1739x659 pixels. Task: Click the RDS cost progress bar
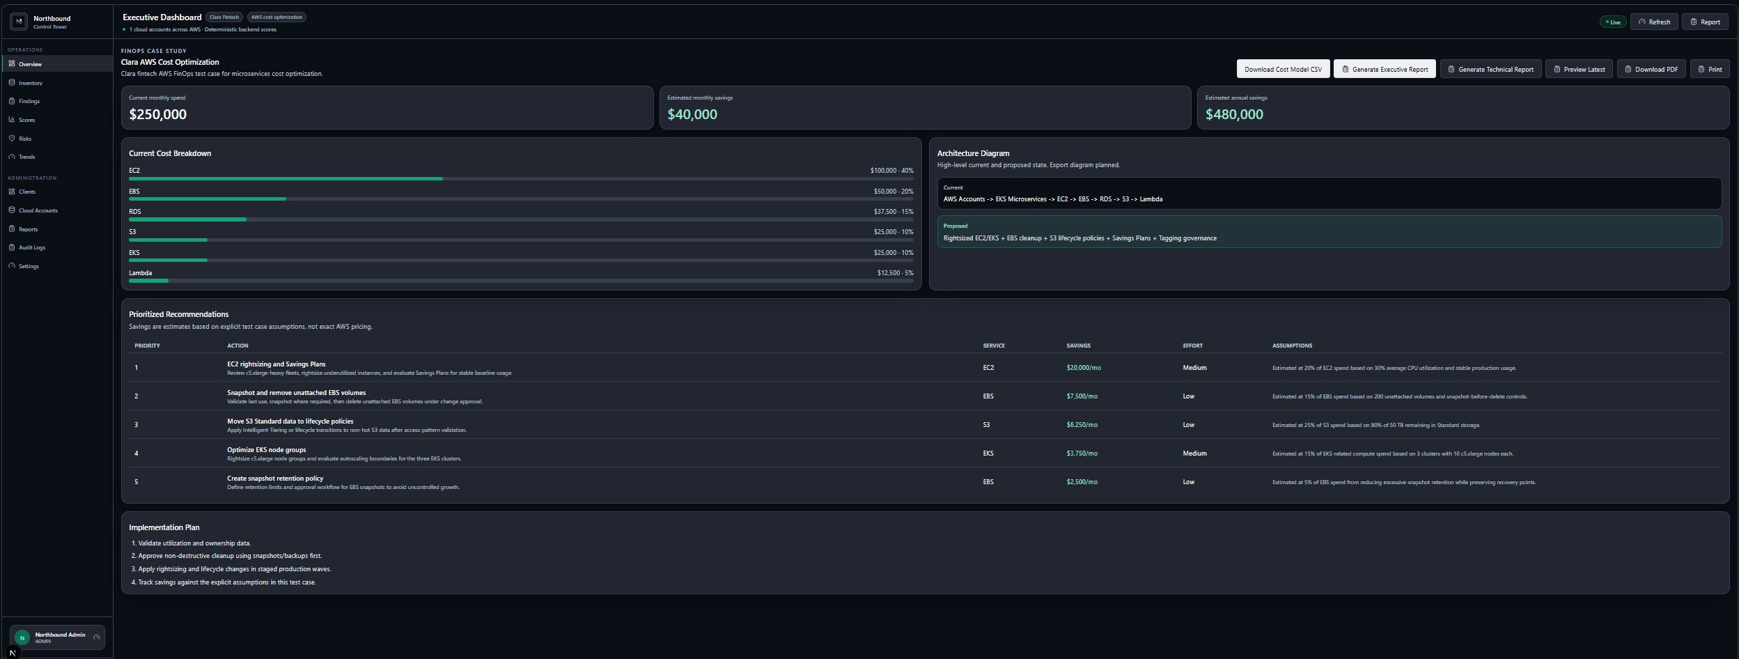coord(521,219)
